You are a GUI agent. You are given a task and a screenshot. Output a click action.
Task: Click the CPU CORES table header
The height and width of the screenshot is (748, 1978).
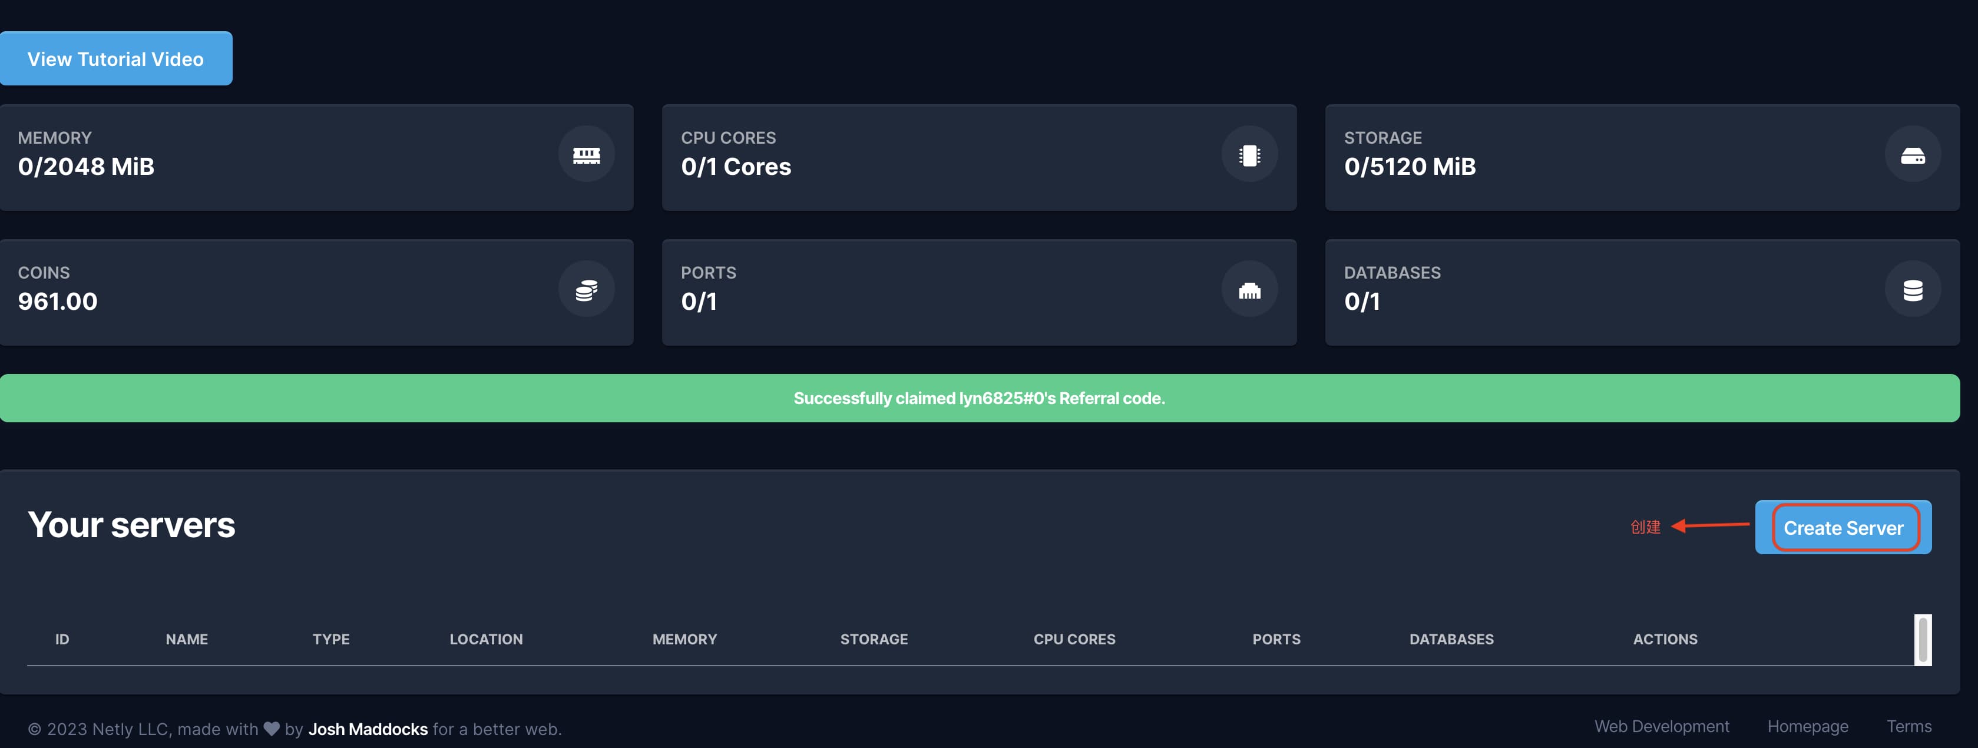(x=1073, y=639)
